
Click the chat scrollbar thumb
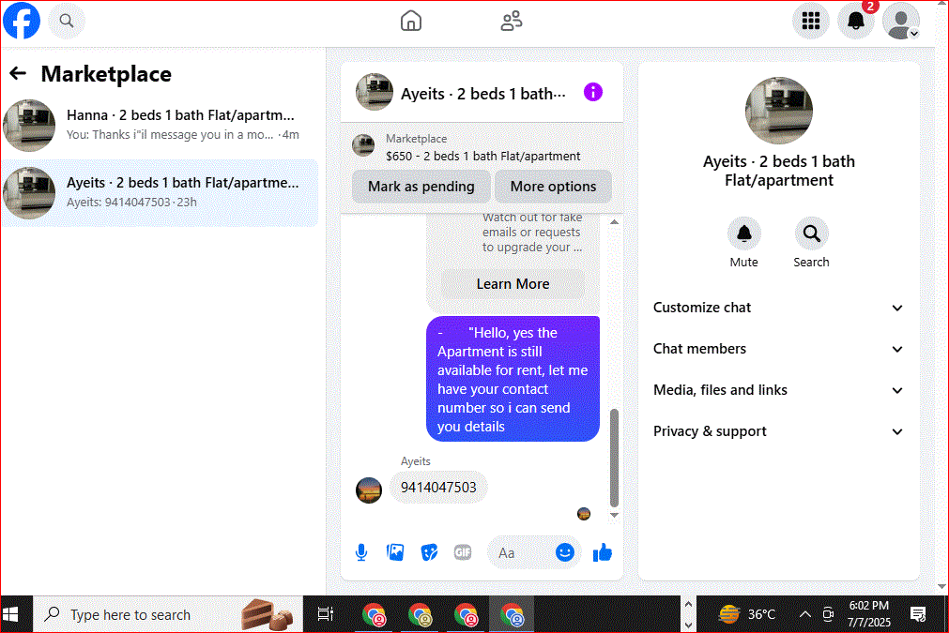[614, 458]
